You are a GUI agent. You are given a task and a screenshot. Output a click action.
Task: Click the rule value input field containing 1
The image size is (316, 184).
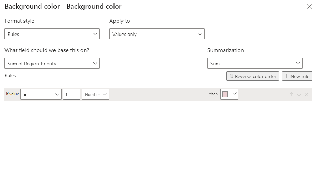pyautogui.click(x=72, y=94)
